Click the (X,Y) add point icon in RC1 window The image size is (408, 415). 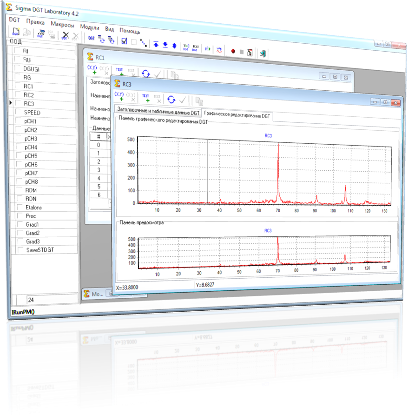[92, 70]
